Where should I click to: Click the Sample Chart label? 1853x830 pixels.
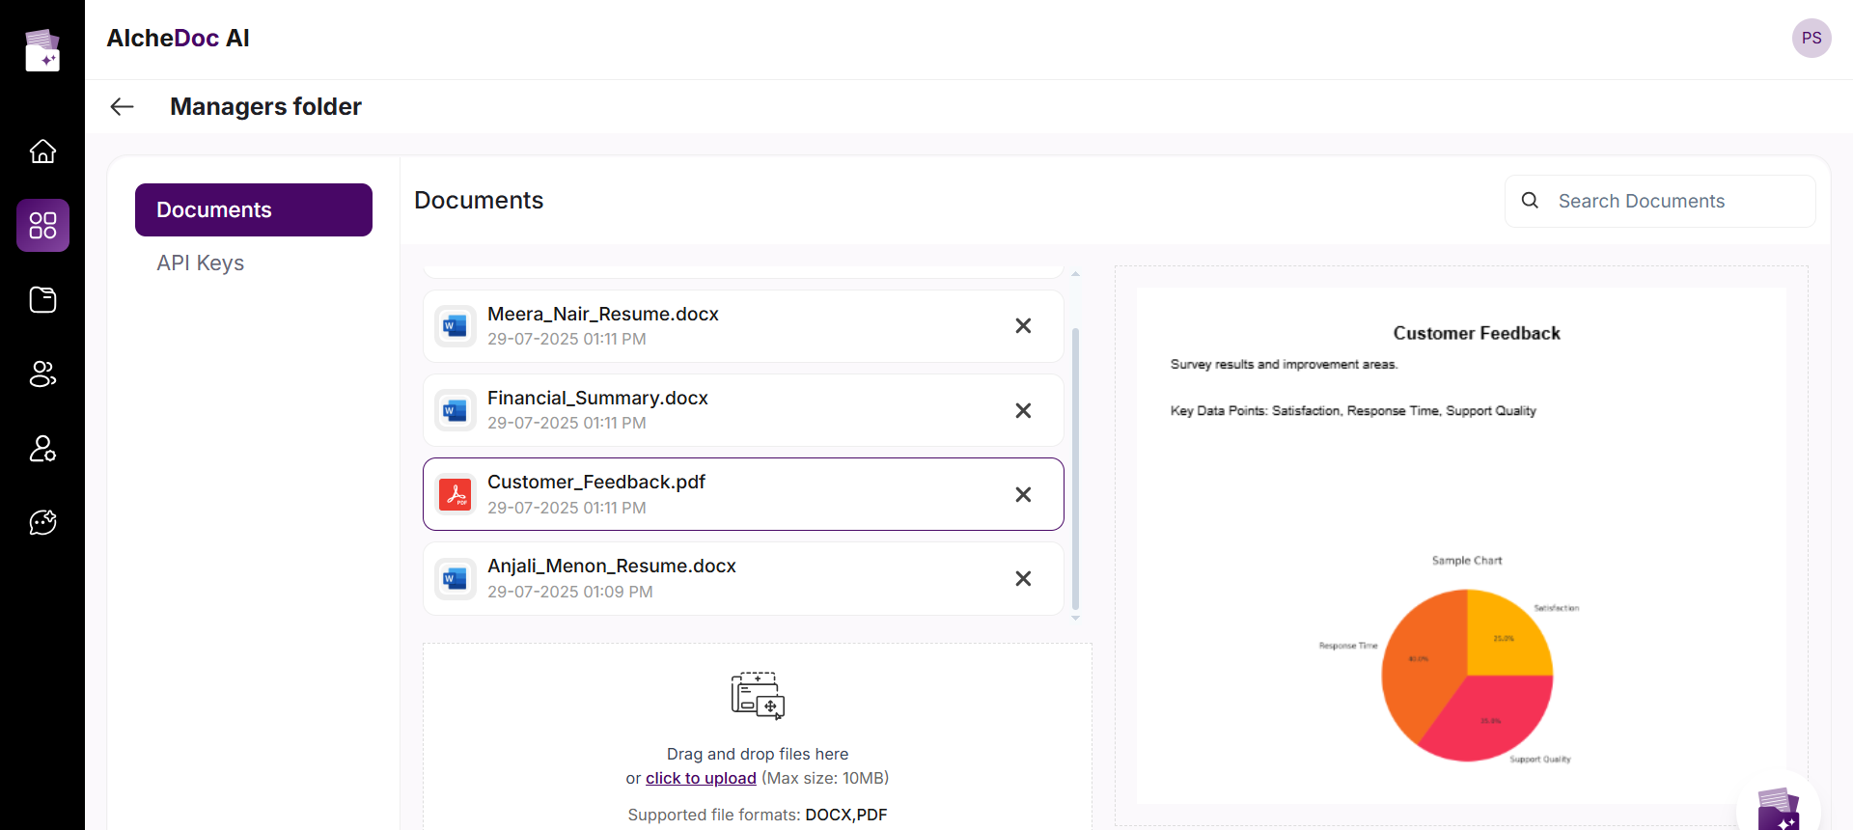pos(1467,560)
